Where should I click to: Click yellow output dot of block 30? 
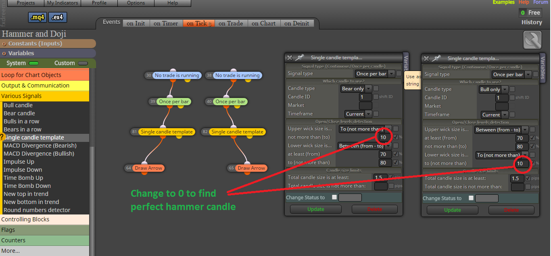188,80
